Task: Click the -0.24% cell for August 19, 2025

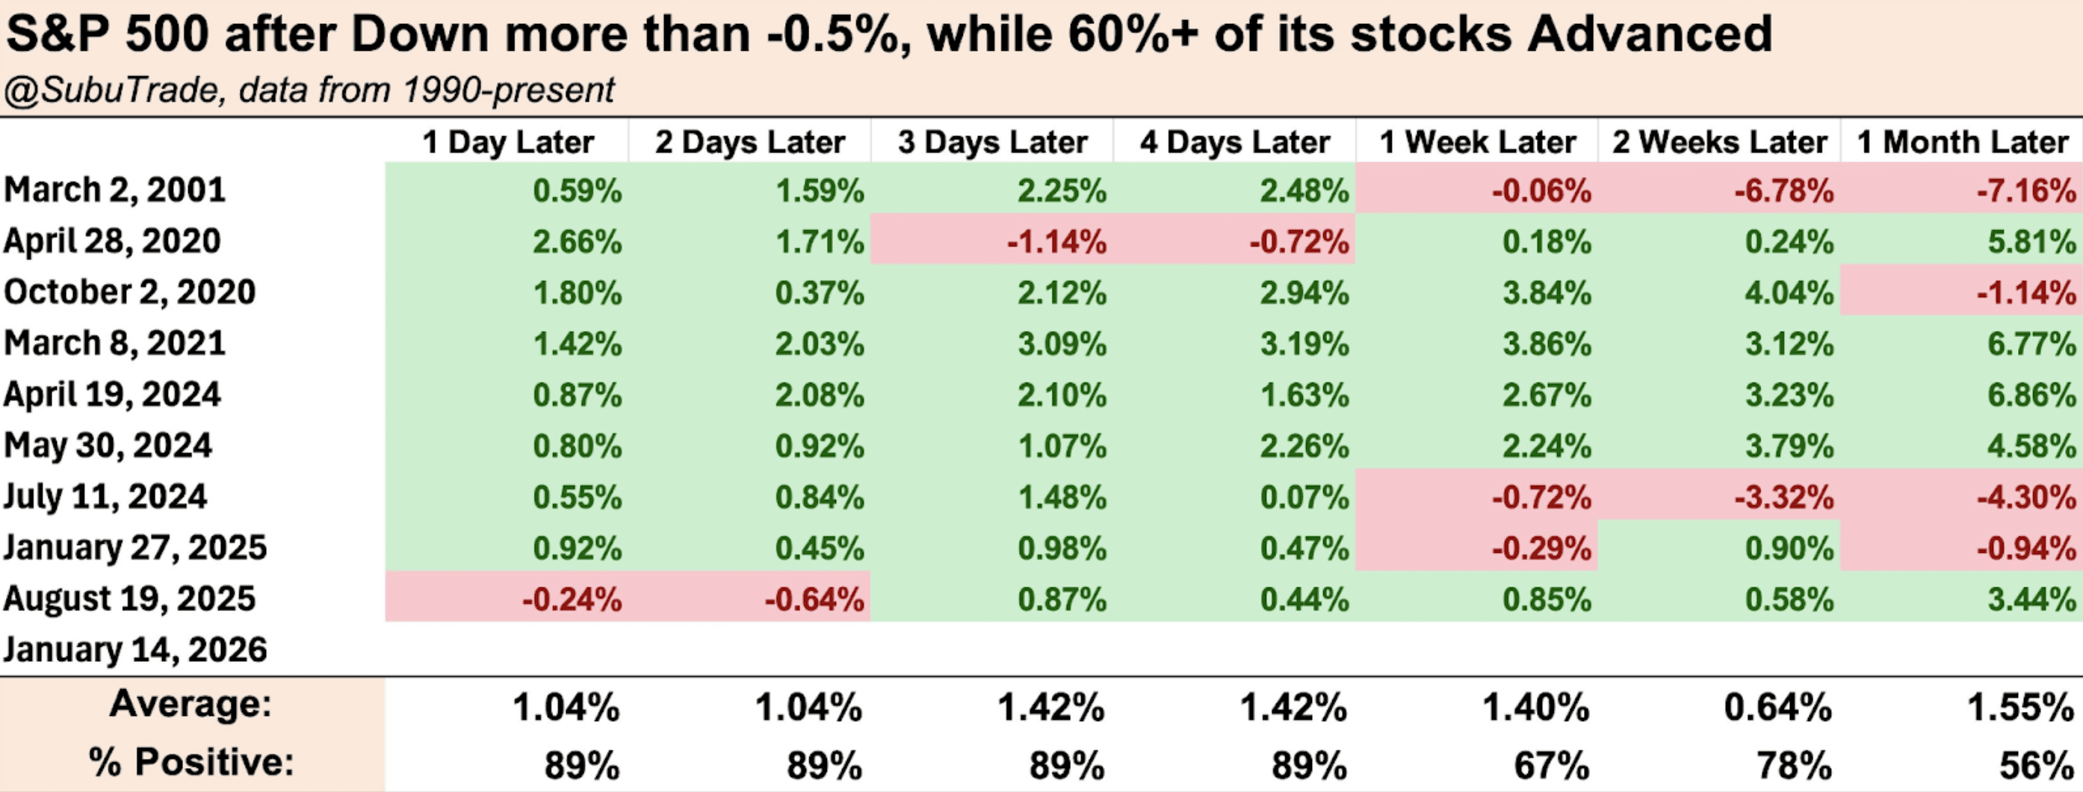Action: tap(572, 599)
